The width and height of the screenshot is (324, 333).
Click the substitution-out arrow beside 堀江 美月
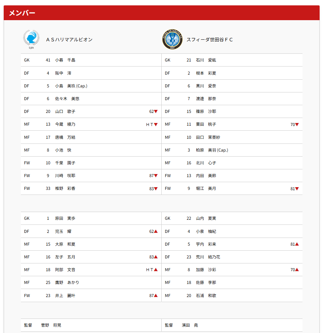click(297, 189)
